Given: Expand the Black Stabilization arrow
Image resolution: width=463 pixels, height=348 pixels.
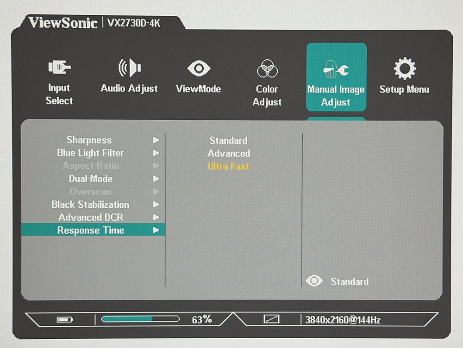Looking at the screenshot, I should pyautogui.click(x=156, y=204).
